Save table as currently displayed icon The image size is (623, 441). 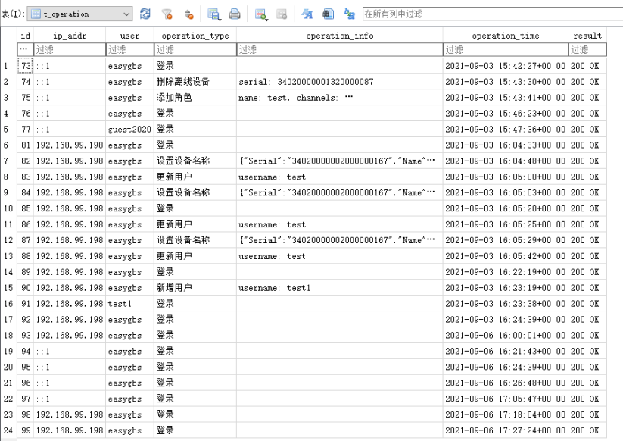tap(213, 14)
